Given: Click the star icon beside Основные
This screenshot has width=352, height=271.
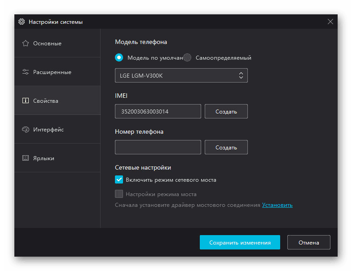Looking at the screenshot, I should point(26,43).
